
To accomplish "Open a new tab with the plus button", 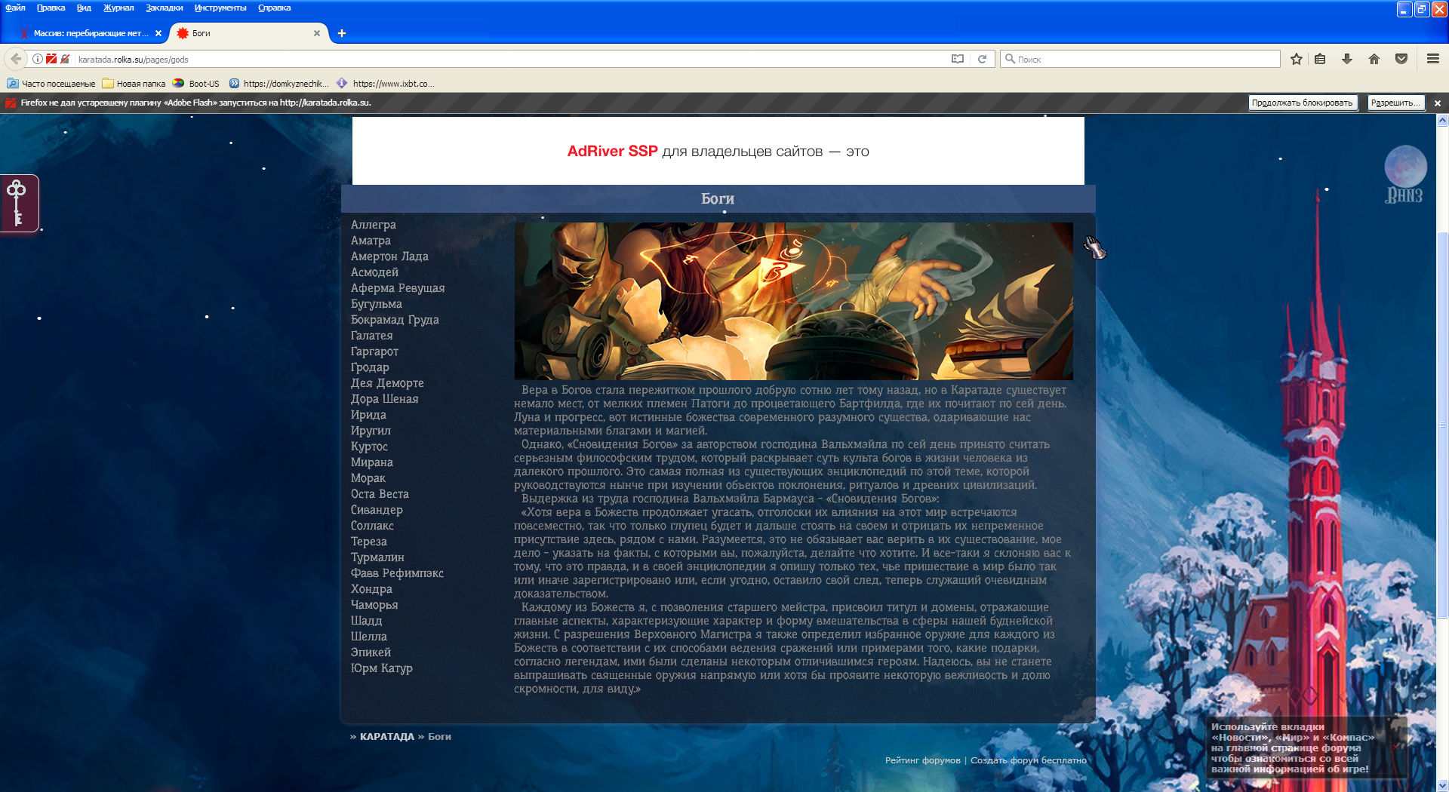I will click(342, 33).
